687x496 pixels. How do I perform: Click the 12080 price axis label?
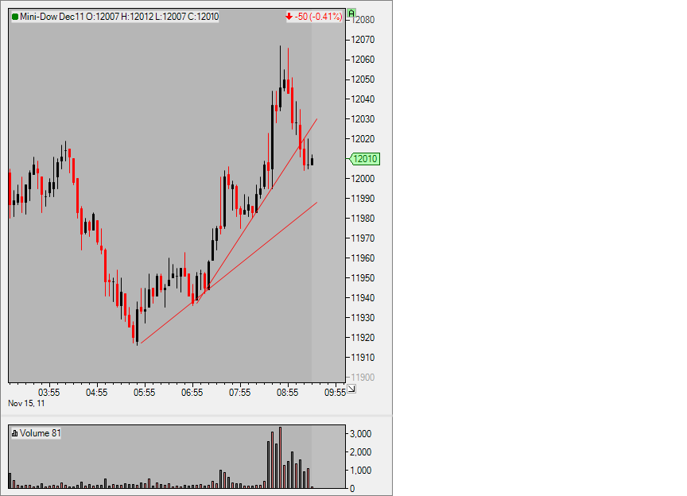tap(363, 20)
